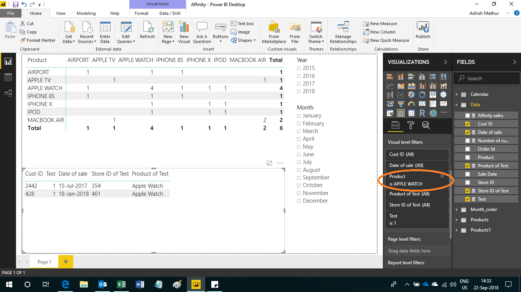Expand the Calendar table

457,94
